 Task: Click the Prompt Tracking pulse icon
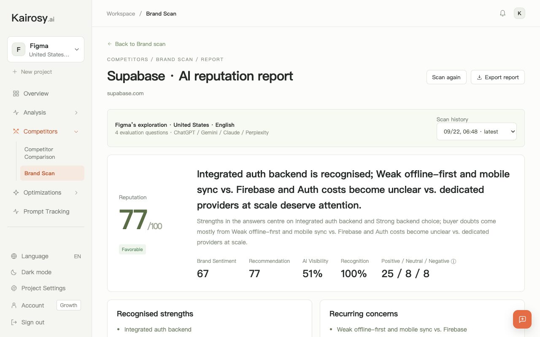16,211
